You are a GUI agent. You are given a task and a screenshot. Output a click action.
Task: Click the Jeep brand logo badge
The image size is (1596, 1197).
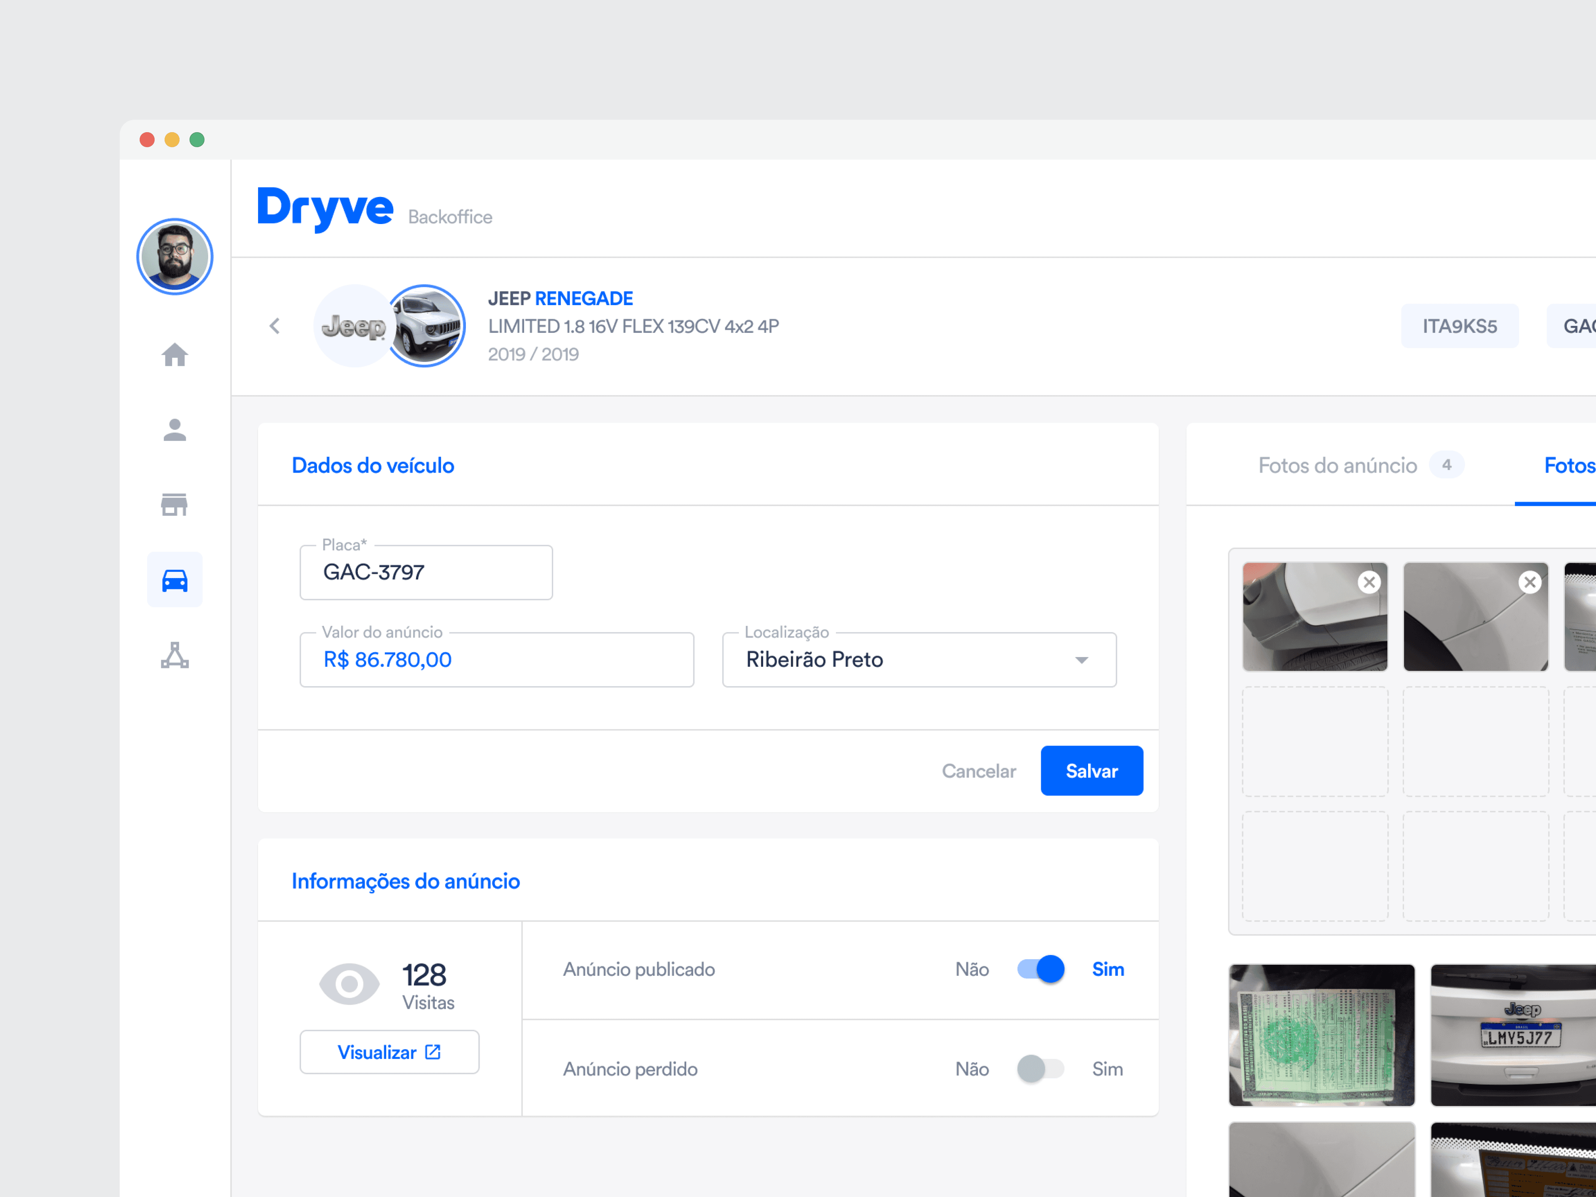(x=354, y=326)
